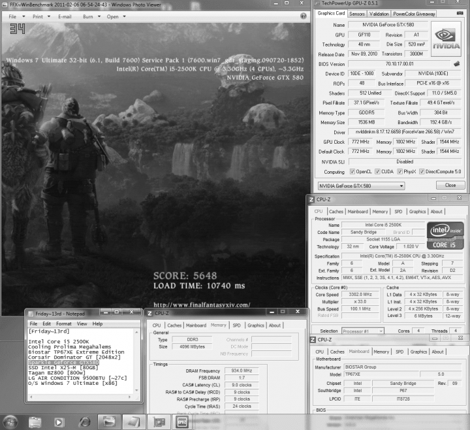Open About tab in CPU-Z Mainboard window
The image size is (470, 430).
pyautogui.click(x=437, y=352)
